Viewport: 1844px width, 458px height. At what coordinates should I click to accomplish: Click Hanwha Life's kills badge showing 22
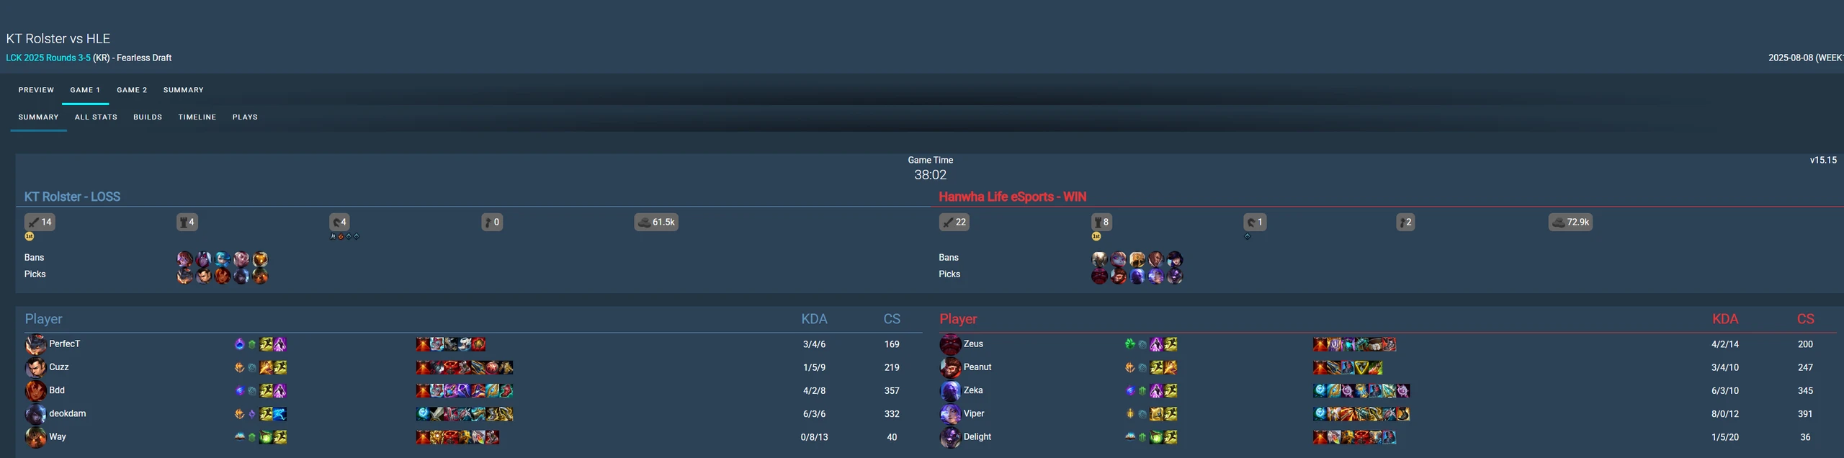(954, 222)
